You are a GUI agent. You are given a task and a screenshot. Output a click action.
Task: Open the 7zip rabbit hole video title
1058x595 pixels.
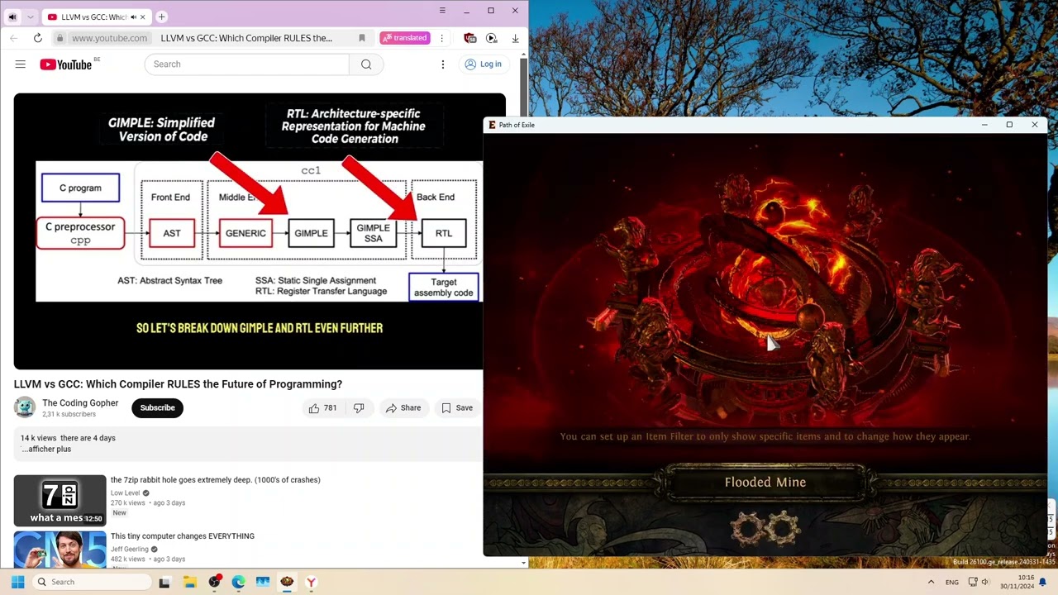(x=216, y=480)
